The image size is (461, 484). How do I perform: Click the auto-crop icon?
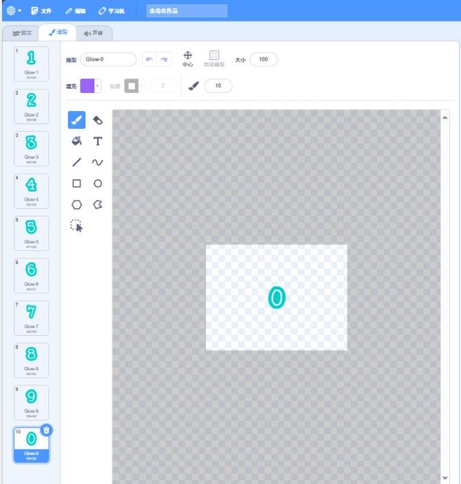pos(214,55)
